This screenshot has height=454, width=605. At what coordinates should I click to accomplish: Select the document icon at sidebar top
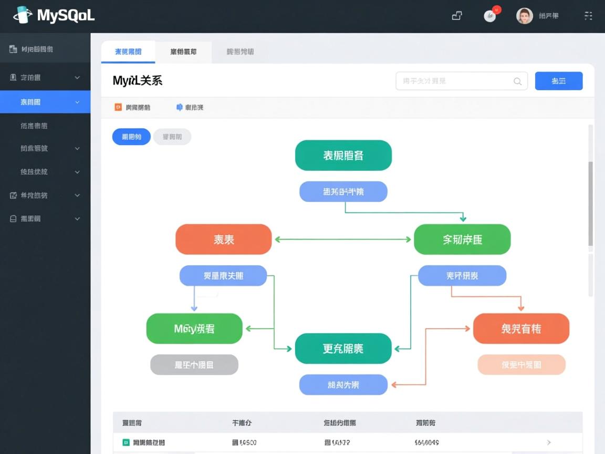12,48
